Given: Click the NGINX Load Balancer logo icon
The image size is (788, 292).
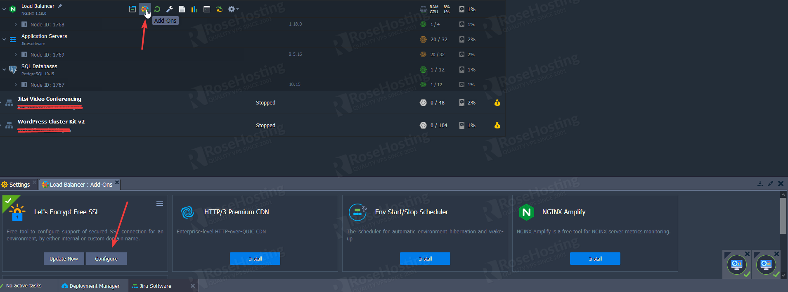Looking at the screenshot, I should click(13, 9).
